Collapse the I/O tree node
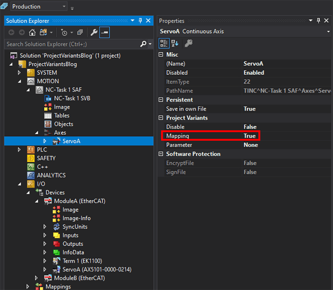Screen dimensions: 333x290 tap(19, 184)
